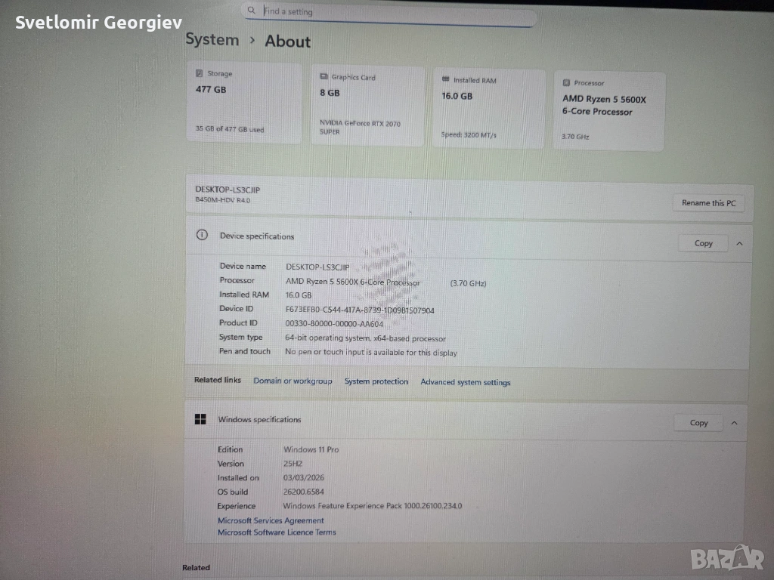This screenshot has width=774, height=580.
Task: Open System protection link
Action: click(x=376, y=381)
